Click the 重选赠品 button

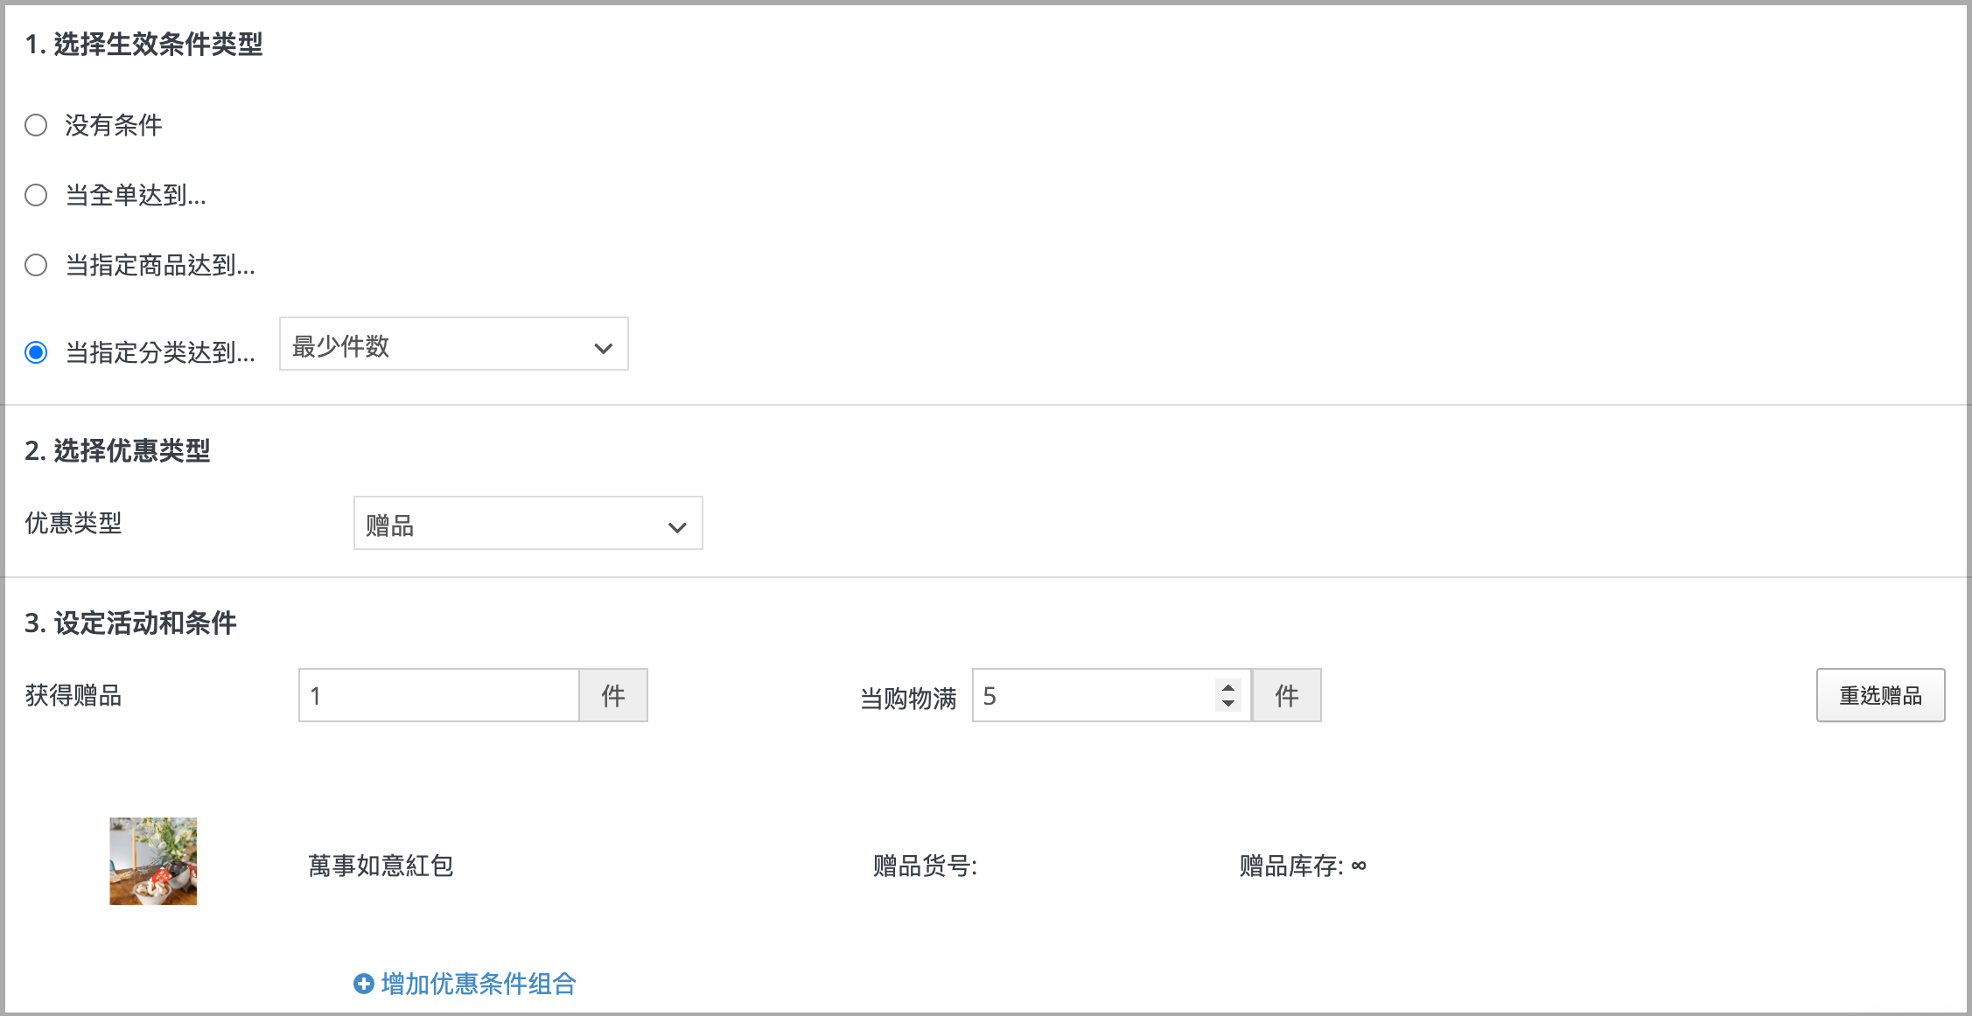pyautogui.click(x=1881, y=695)
